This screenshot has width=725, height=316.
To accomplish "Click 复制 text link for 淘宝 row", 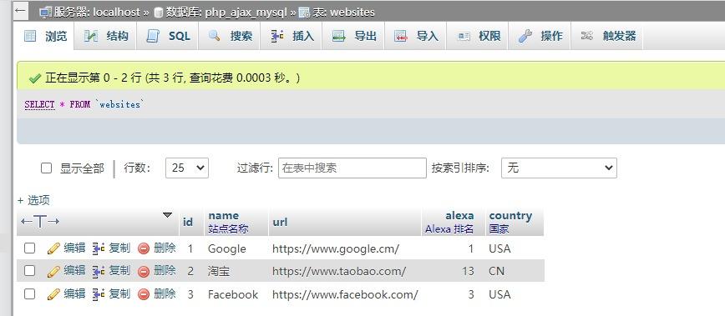I will pyautogui.click(x=119, y=271).
